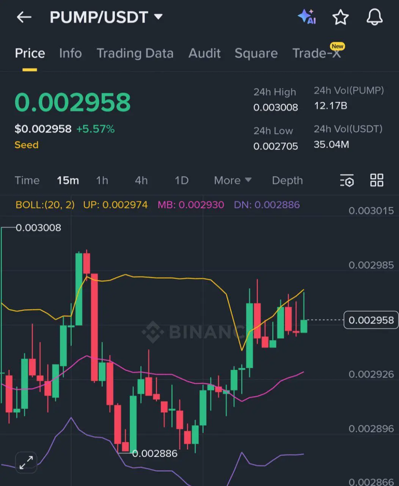Tap the 0.002886 low marker on chart
399x486 pixels.
pyautogui.click(x=155, y=453)
